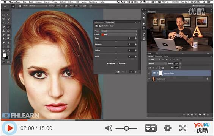
Task: Open the video player settings gear
Action: pos(168,128)
